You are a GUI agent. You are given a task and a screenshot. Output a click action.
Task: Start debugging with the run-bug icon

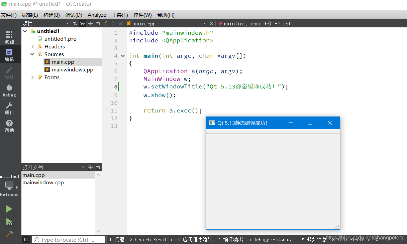[x=9, y=222]
